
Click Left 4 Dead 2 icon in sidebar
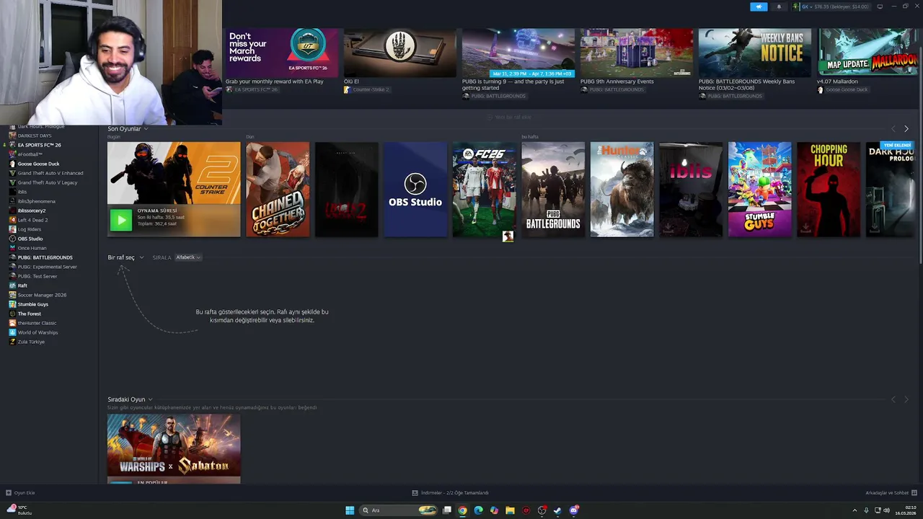click(12, 220)
